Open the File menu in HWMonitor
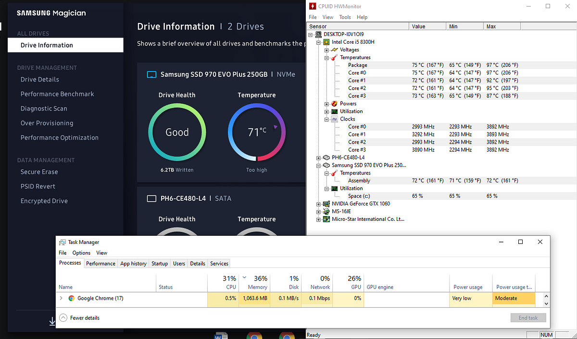 coord(313,17)
